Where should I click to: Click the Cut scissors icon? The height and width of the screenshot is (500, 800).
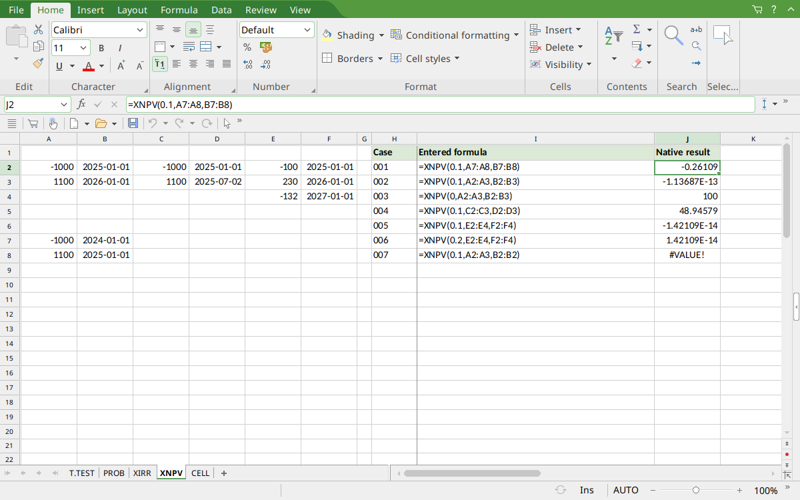[38, 30]
